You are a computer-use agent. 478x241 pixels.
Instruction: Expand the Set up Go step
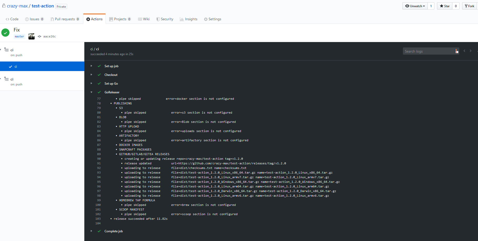click(x=91, y=83)
